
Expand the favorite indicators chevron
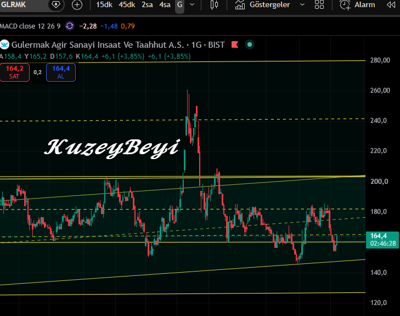[302, 4]
